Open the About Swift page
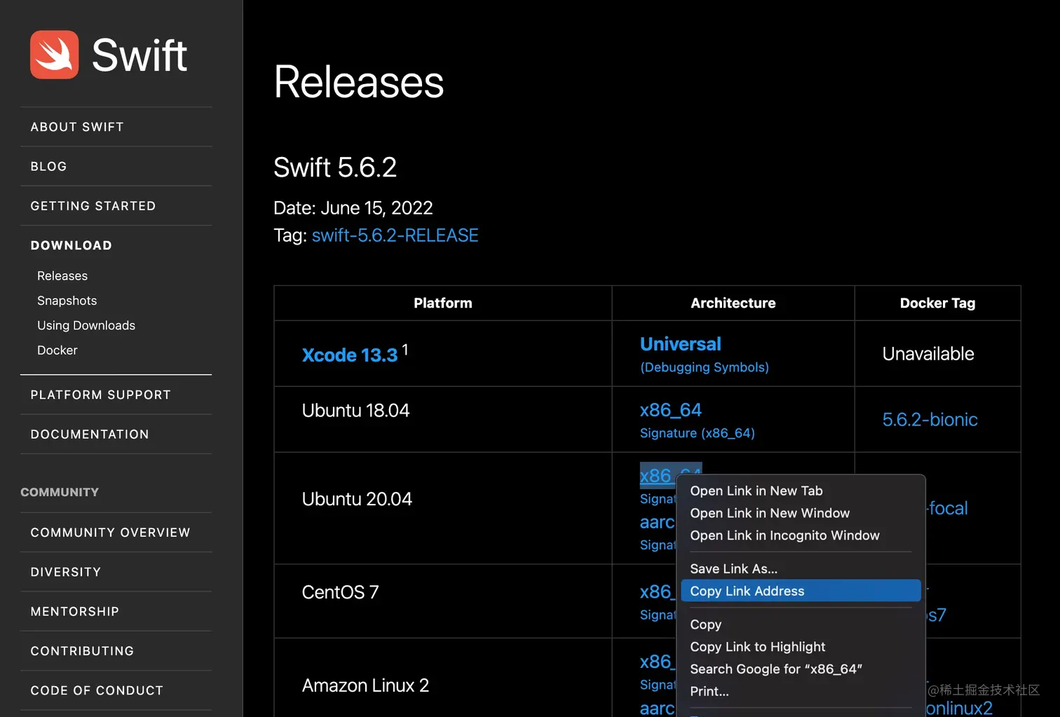 click(x=77, y=127)
